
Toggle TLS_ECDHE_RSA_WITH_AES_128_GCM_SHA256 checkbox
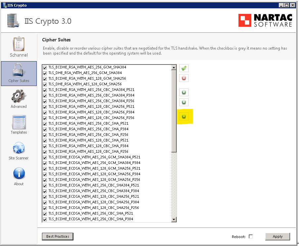[x=45, y=79]
